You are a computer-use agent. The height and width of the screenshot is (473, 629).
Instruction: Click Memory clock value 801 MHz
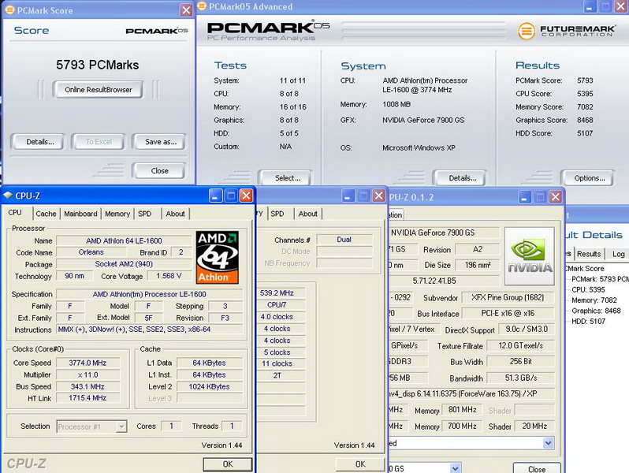462,410
